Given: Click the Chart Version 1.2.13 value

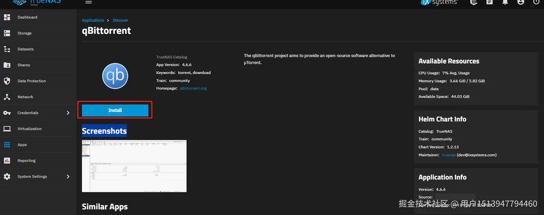Looking at the screenshot, I should click(453, 147).
